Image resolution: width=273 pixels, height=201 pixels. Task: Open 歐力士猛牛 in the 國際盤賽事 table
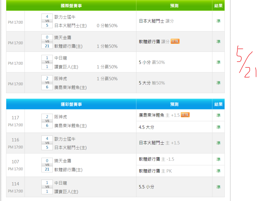[x=65, y=17]
